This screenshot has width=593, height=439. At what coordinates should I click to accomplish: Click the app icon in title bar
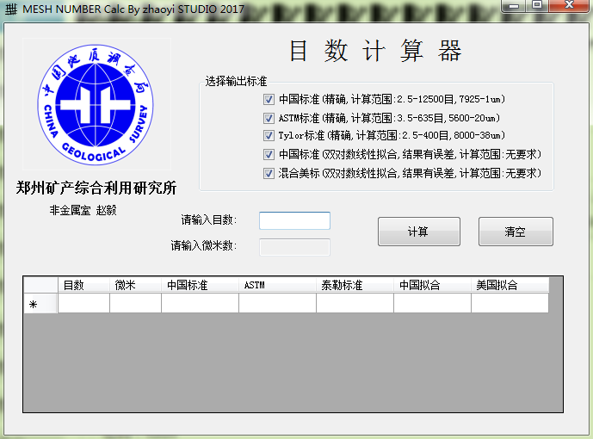11,9
